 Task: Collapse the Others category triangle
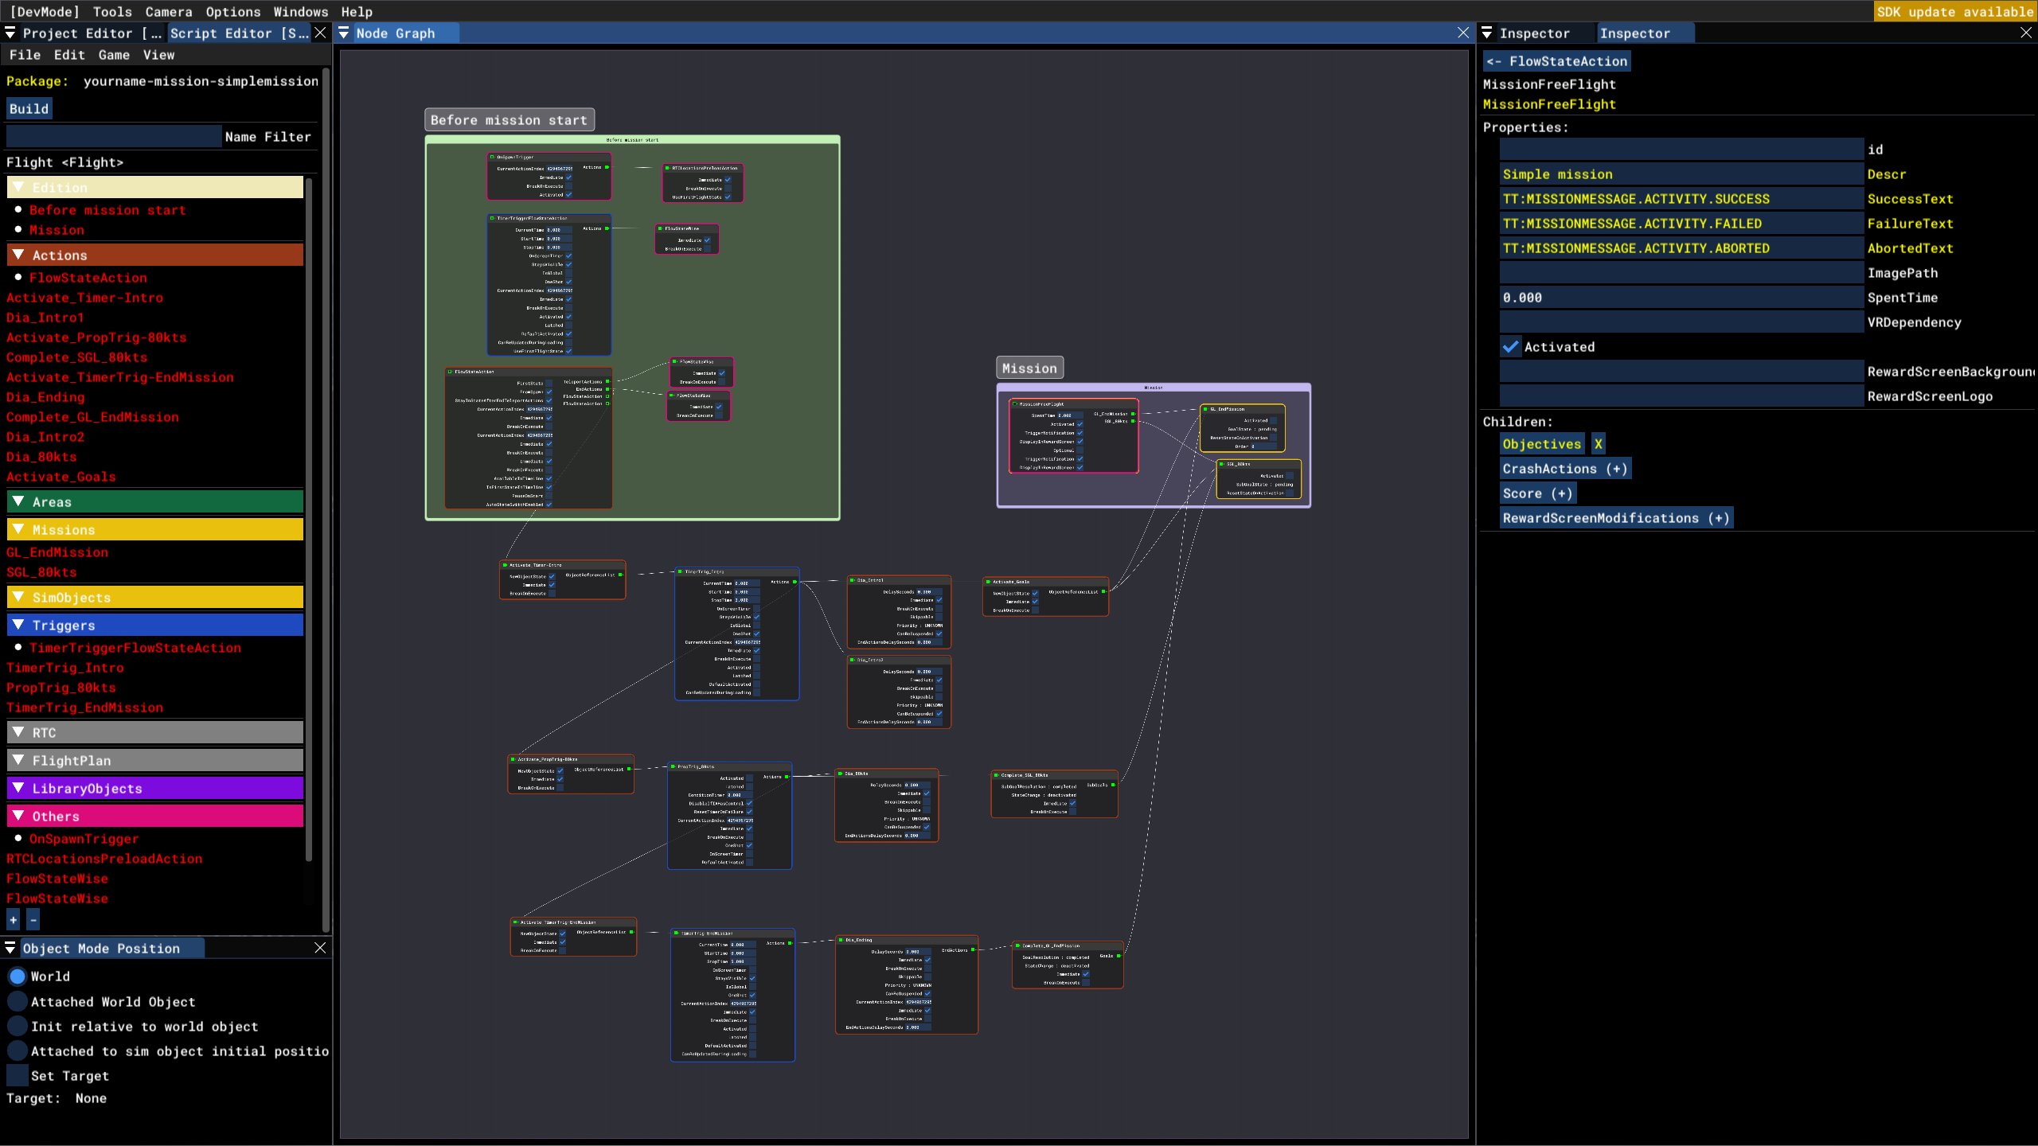click(18, 816)
